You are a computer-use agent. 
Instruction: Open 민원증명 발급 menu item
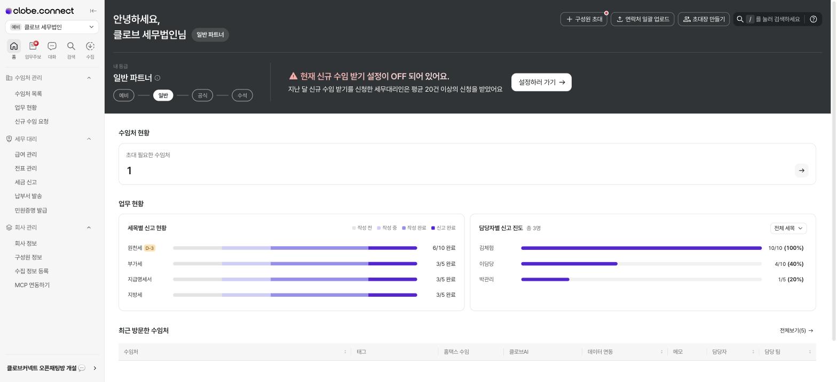point(31,210)
